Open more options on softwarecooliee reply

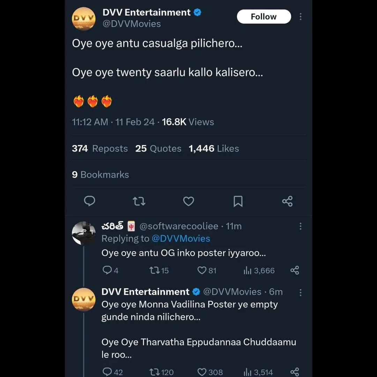coord(301,226)
